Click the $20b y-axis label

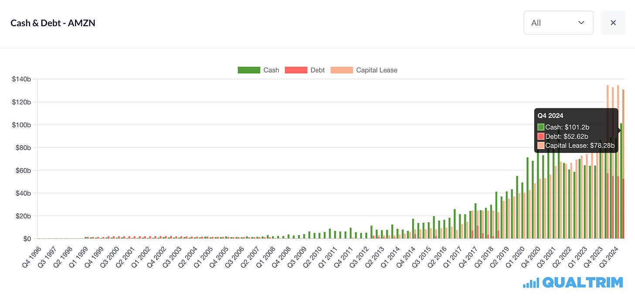[x=23, y=216]
